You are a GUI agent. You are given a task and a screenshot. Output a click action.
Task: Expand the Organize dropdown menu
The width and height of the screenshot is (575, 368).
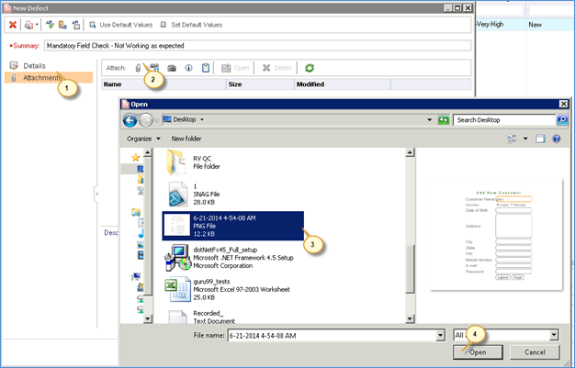pos(141,139)
